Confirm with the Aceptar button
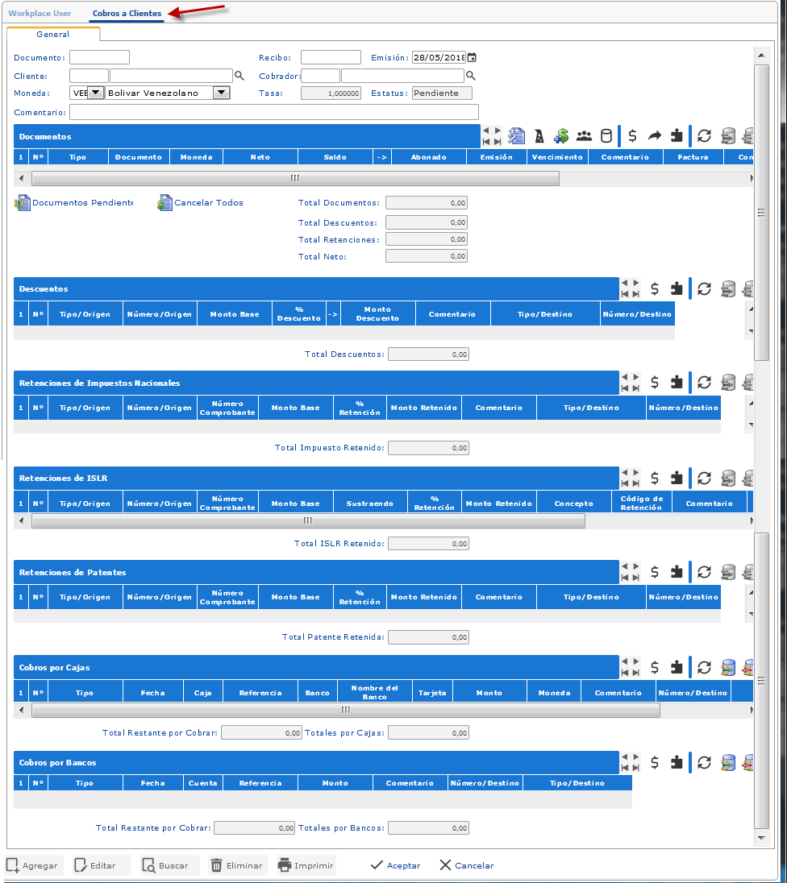The image size is (787, 883). point(396,865)
